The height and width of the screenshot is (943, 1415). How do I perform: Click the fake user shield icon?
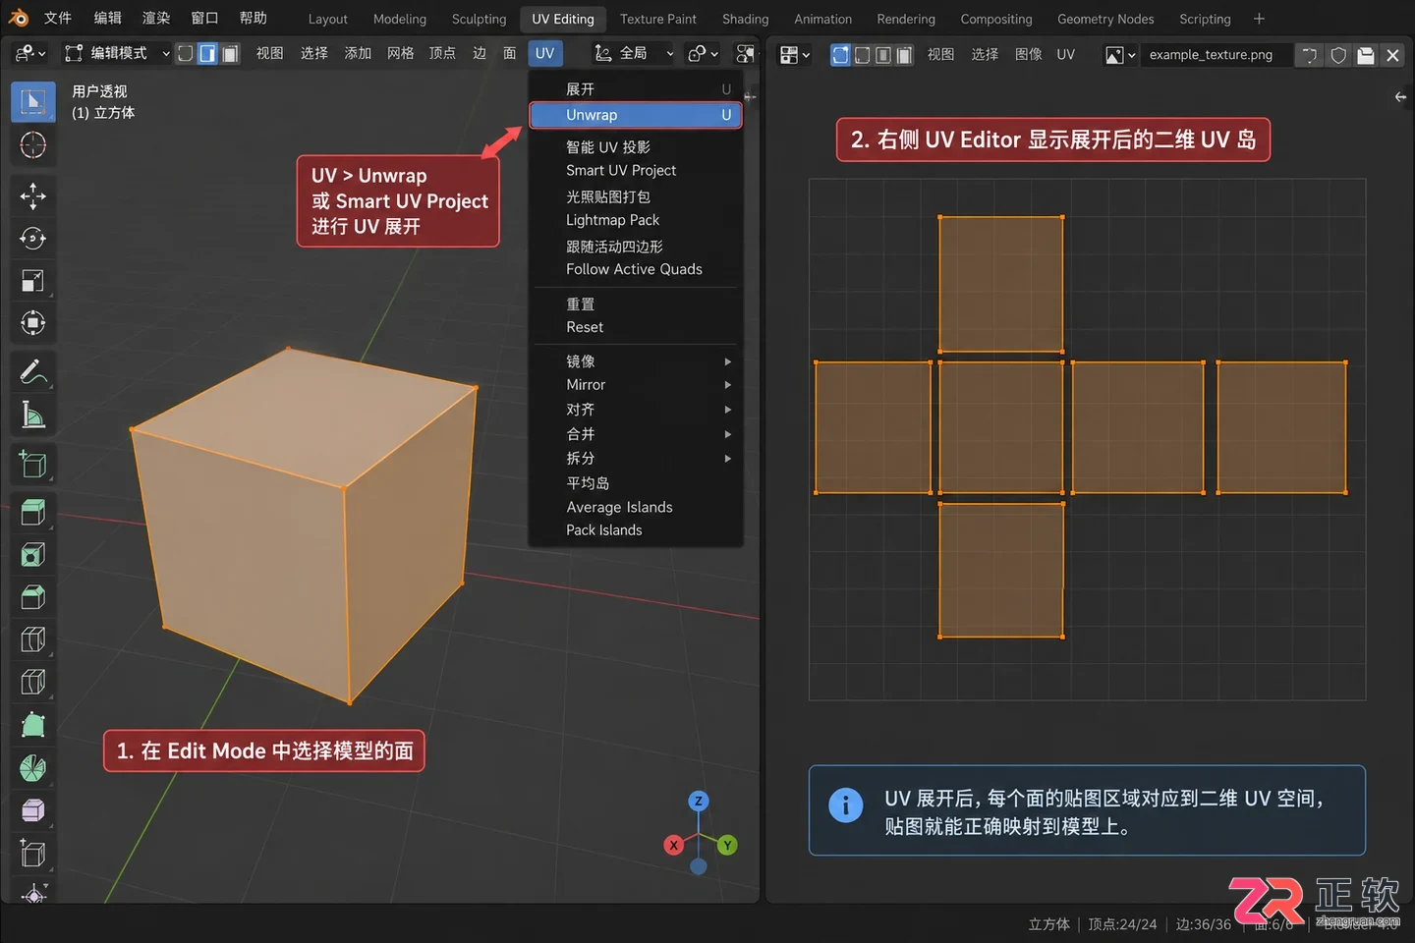point(1338,55)
